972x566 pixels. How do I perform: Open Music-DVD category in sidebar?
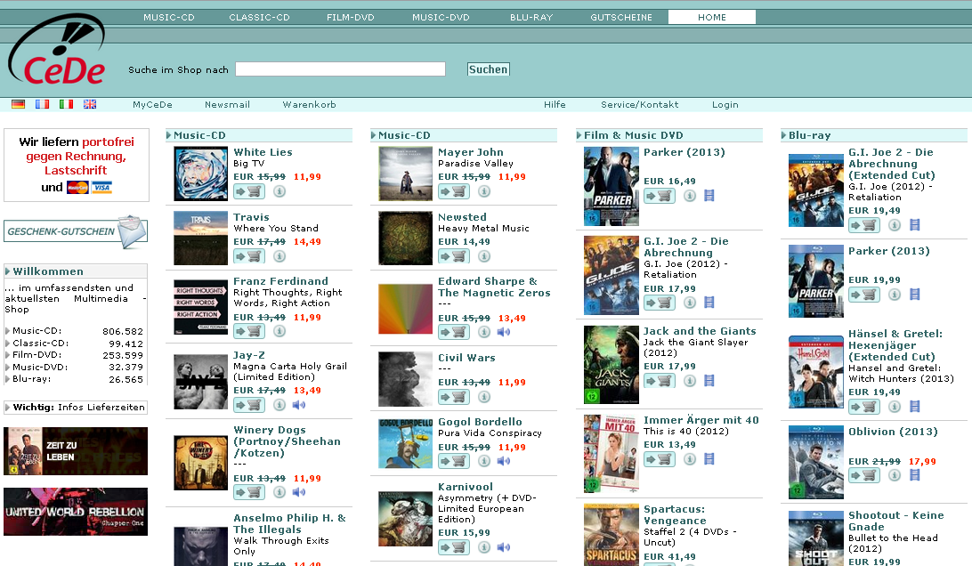click(40, 367)
